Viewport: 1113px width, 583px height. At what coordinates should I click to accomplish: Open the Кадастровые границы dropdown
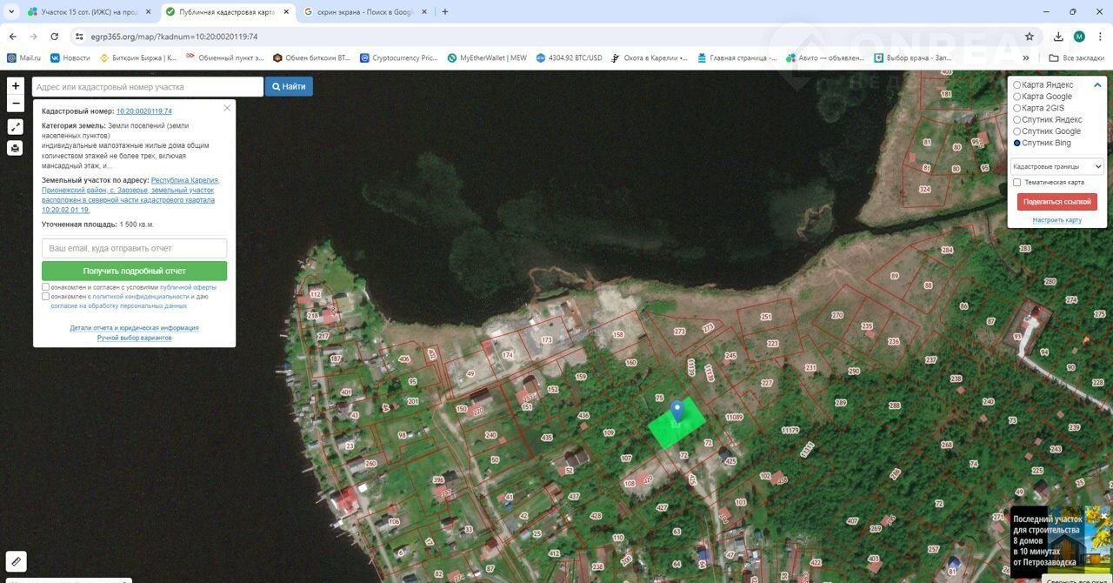(1057, 166)
